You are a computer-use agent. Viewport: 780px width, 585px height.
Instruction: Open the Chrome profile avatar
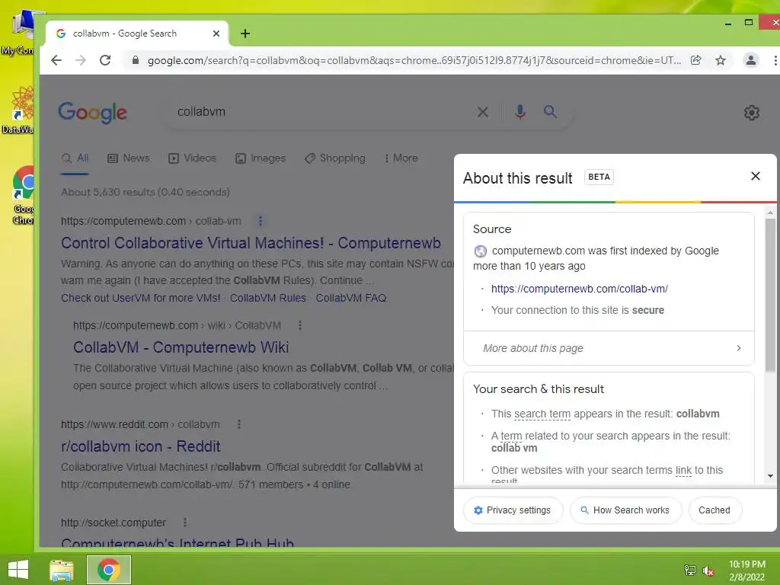[750, 60]
